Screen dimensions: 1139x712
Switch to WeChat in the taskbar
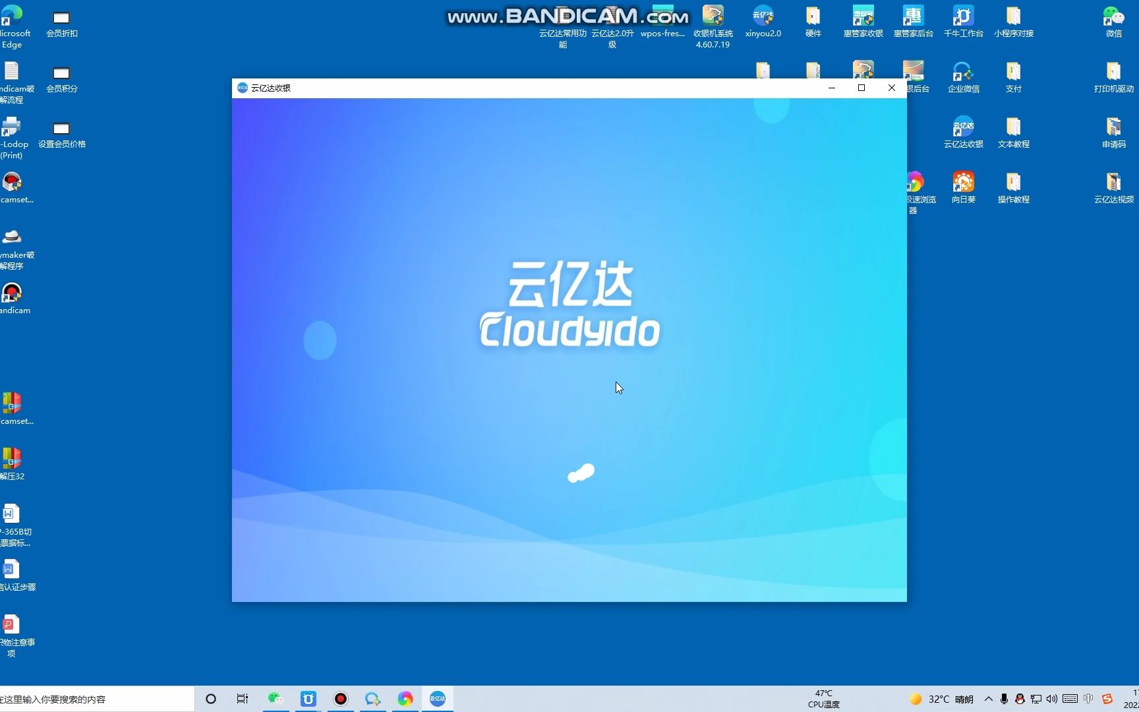click(276, 699)
